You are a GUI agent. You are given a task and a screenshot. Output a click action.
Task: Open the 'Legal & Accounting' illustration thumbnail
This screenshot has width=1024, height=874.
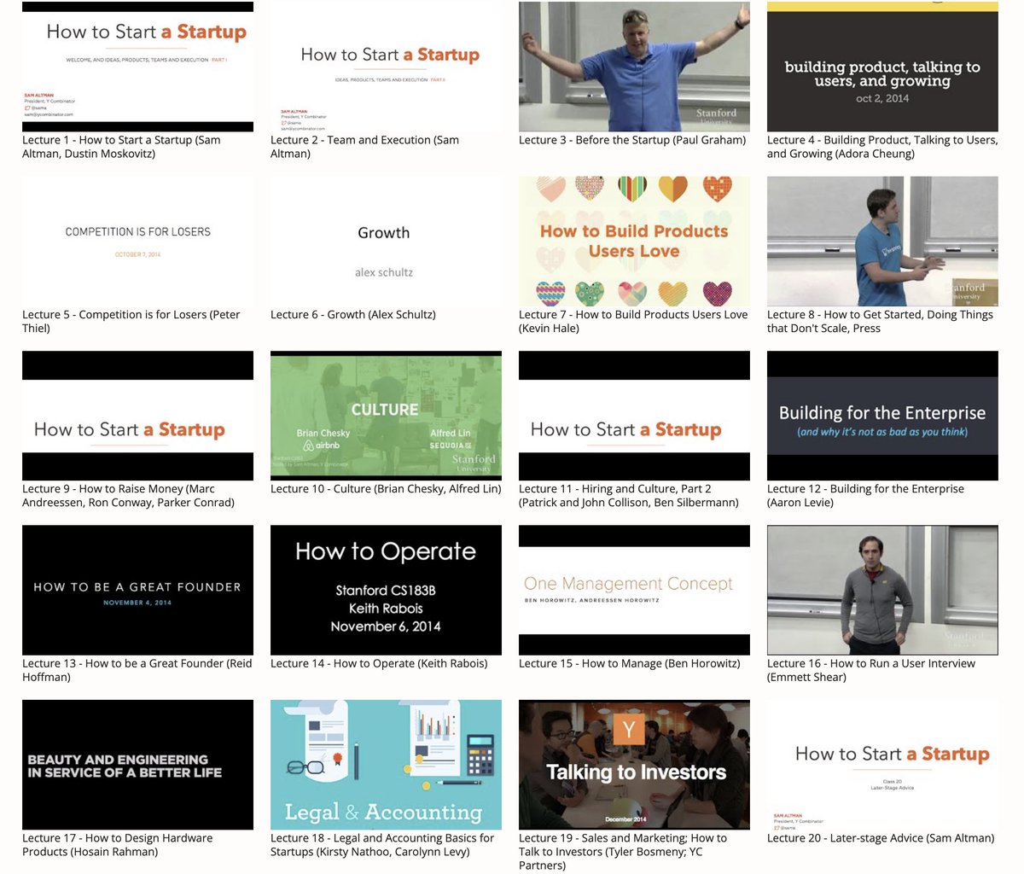(386, 765)
